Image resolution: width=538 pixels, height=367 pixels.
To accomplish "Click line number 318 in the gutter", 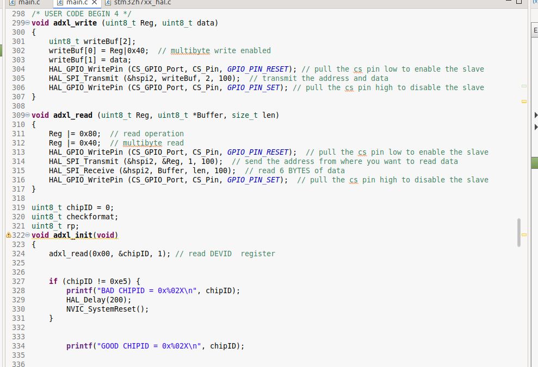I will [x=18, y=198].
